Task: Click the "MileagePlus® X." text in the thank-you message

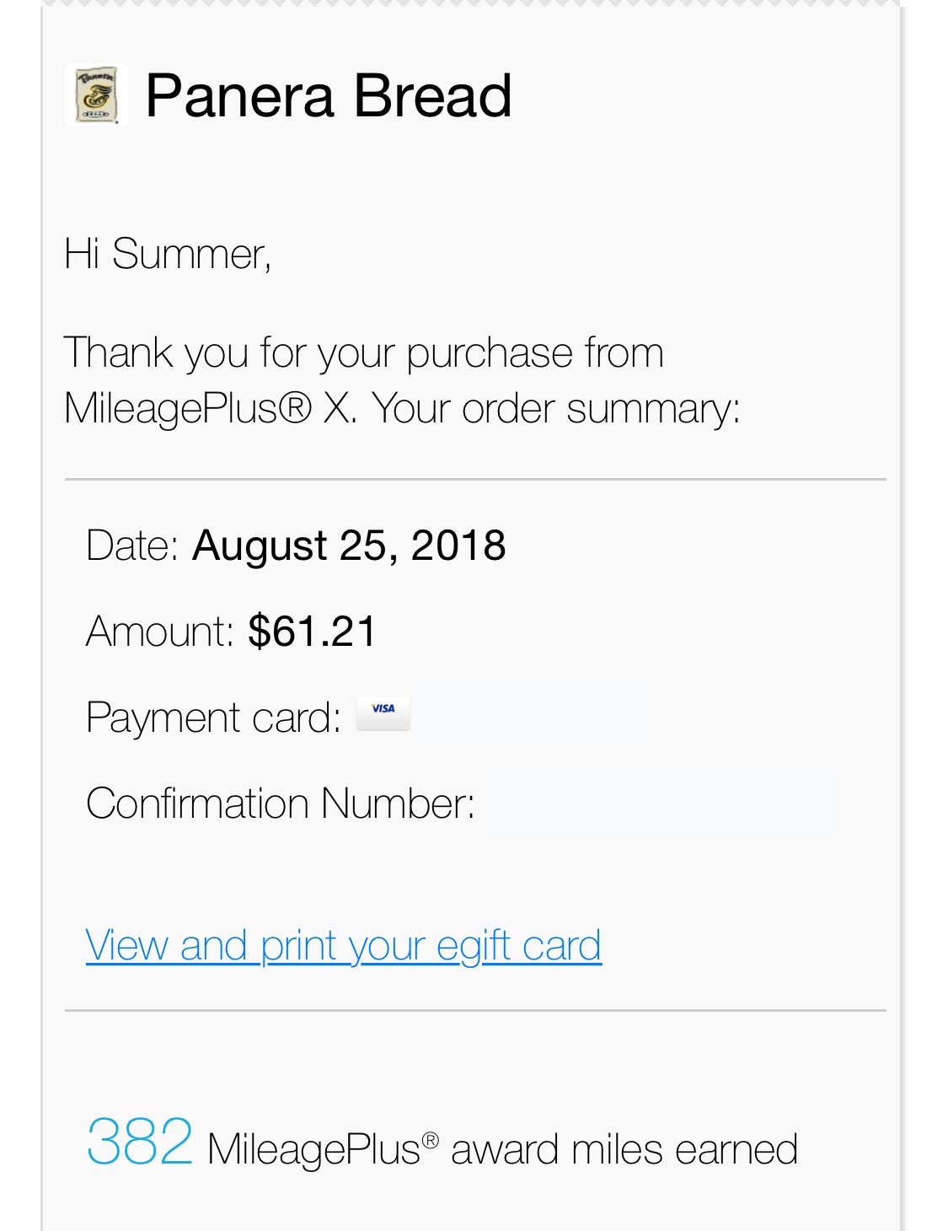Action: click(x=210, y=409)
